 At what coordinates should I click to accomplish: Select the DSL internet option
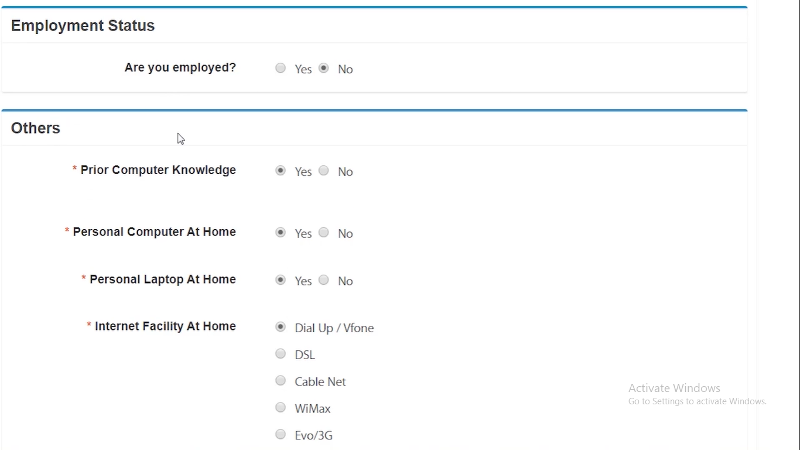(x=281, y=354)
